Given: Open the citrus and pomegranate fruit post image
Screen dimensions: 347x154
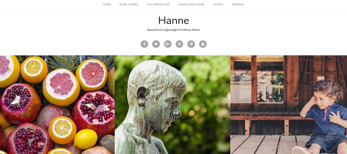Looking at the screenshot, I should [x=57, y=105].
